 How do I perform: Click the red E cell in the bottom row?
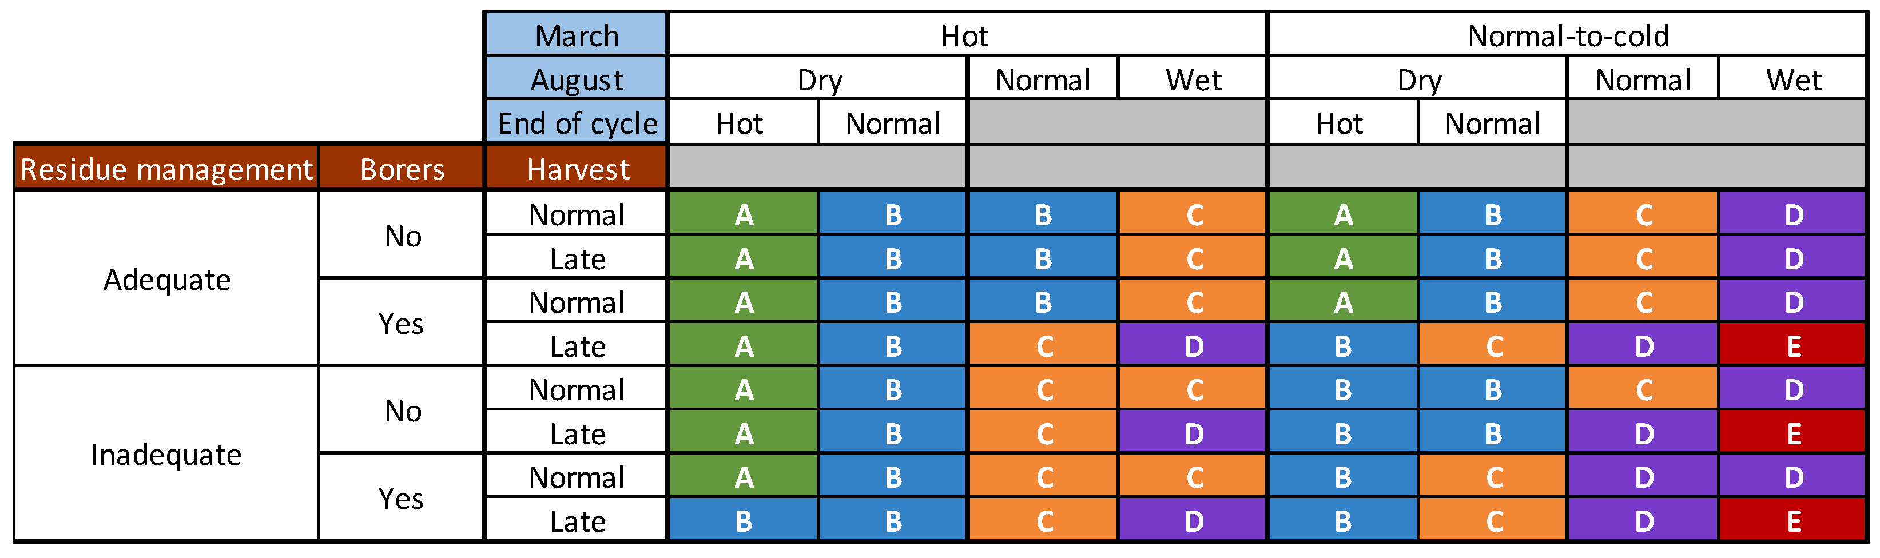click(x=1792, y=521)
